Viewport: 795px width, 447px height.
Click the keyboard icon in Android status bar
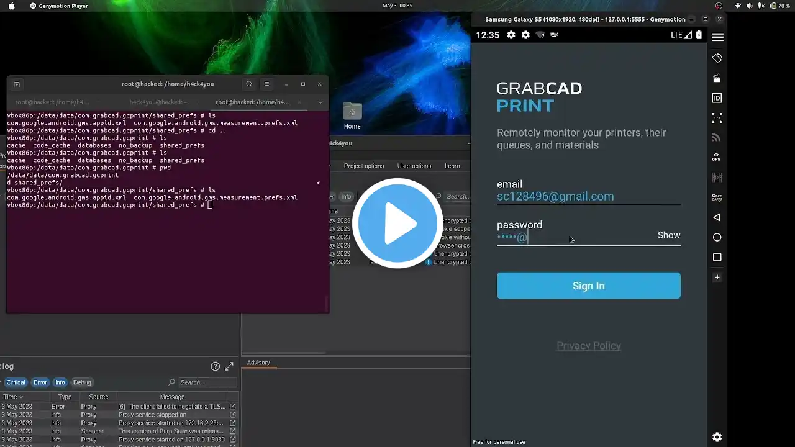(x=555, y=35)
